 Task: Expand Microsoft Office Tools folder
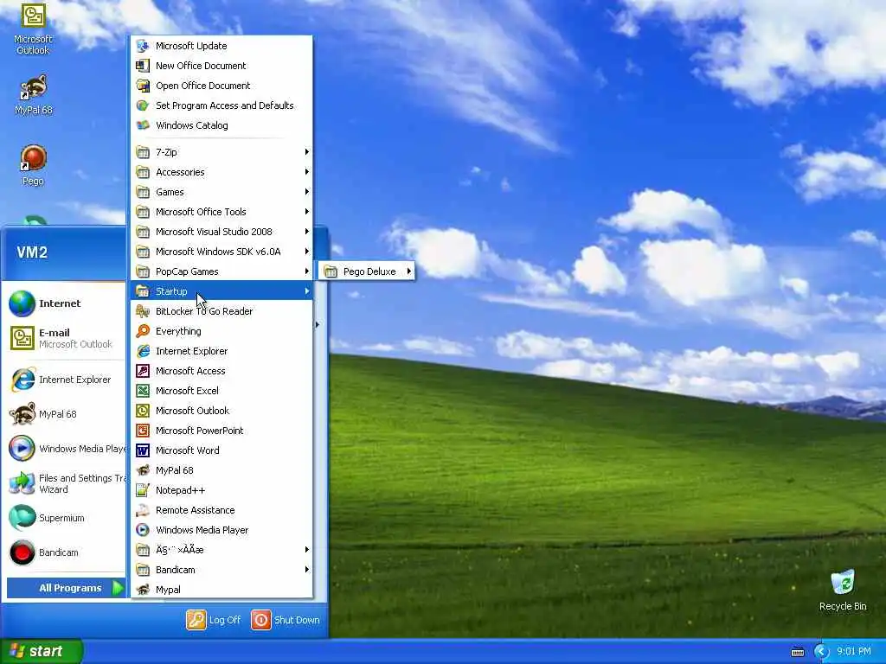221,212
